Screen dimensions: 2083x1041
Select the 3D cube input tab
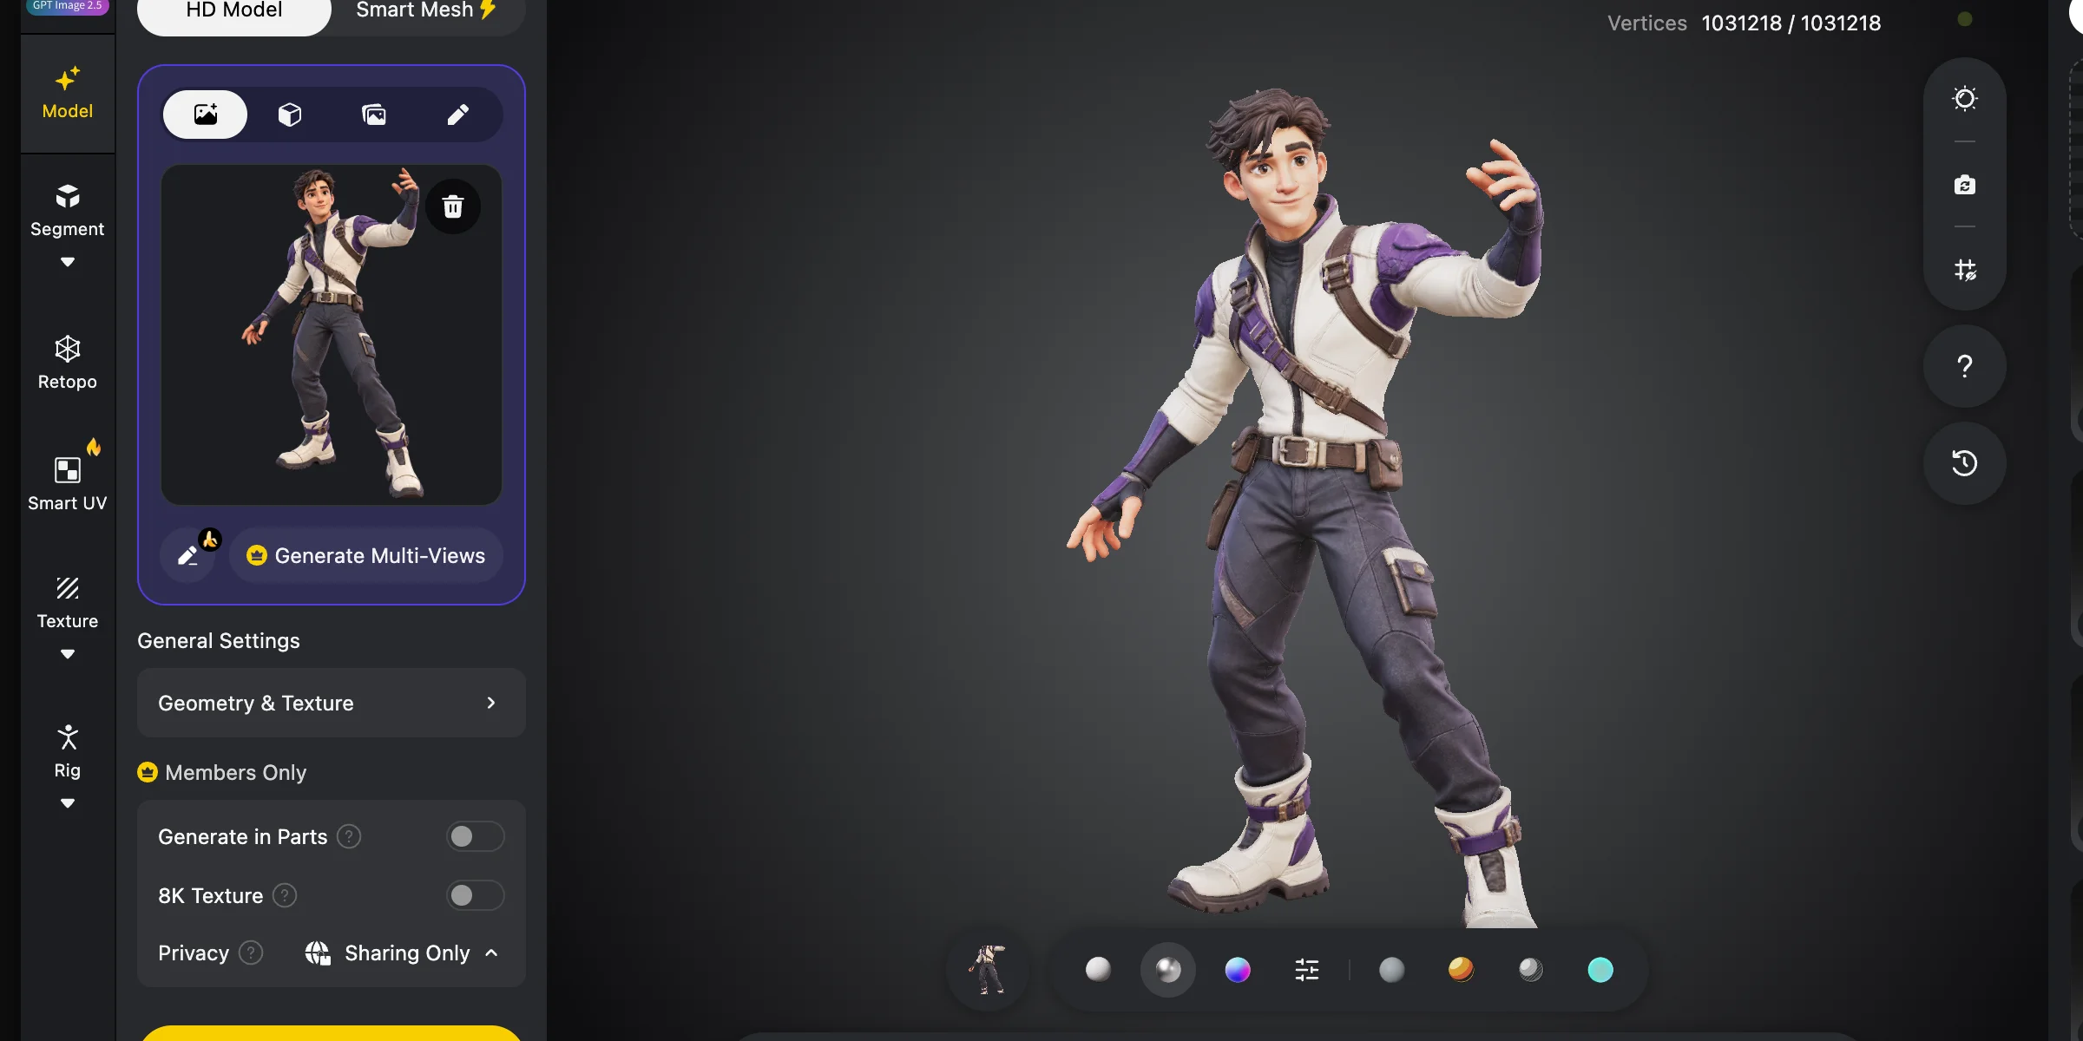tap(290, 115)
